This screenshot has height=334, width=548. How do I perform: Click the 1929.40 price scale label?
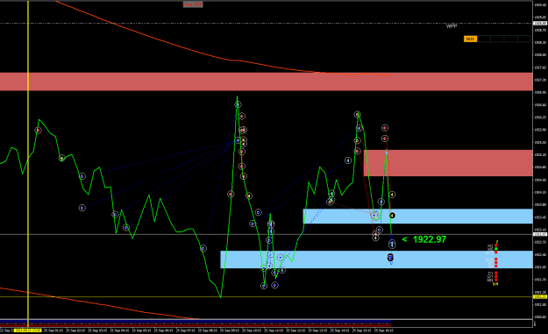click(540, 4)
